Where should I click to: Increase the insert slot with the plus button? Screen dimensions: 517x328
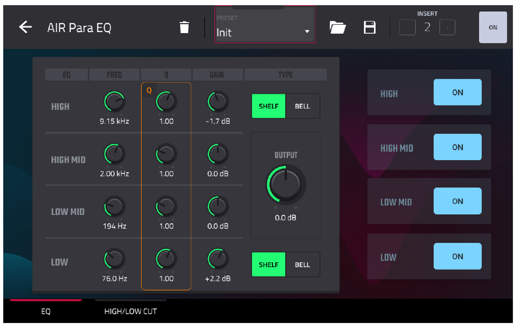click(447, 27)
